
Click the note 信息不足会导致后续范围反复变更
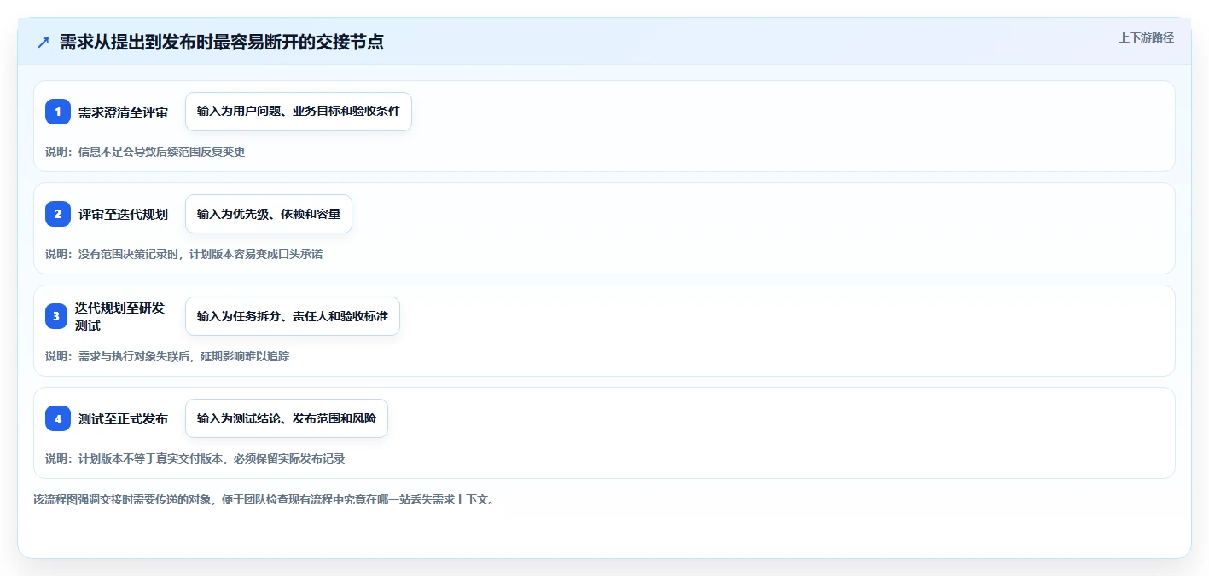pos(145,152)
